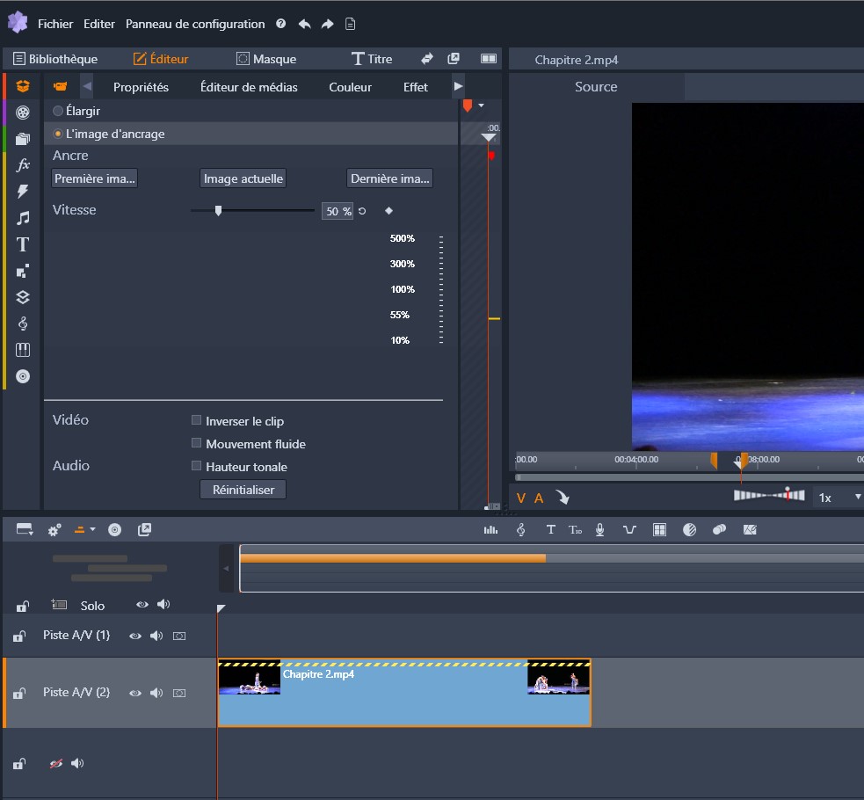Image resolution: width=864 pixels, height=800 pixels.
Task: Switch to the Couleur tab
Action: [x=350, y=87]
